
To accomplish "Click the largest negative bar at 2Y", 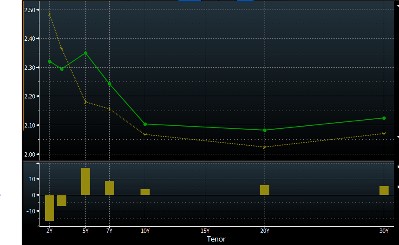I will click(x=49, y=208).
